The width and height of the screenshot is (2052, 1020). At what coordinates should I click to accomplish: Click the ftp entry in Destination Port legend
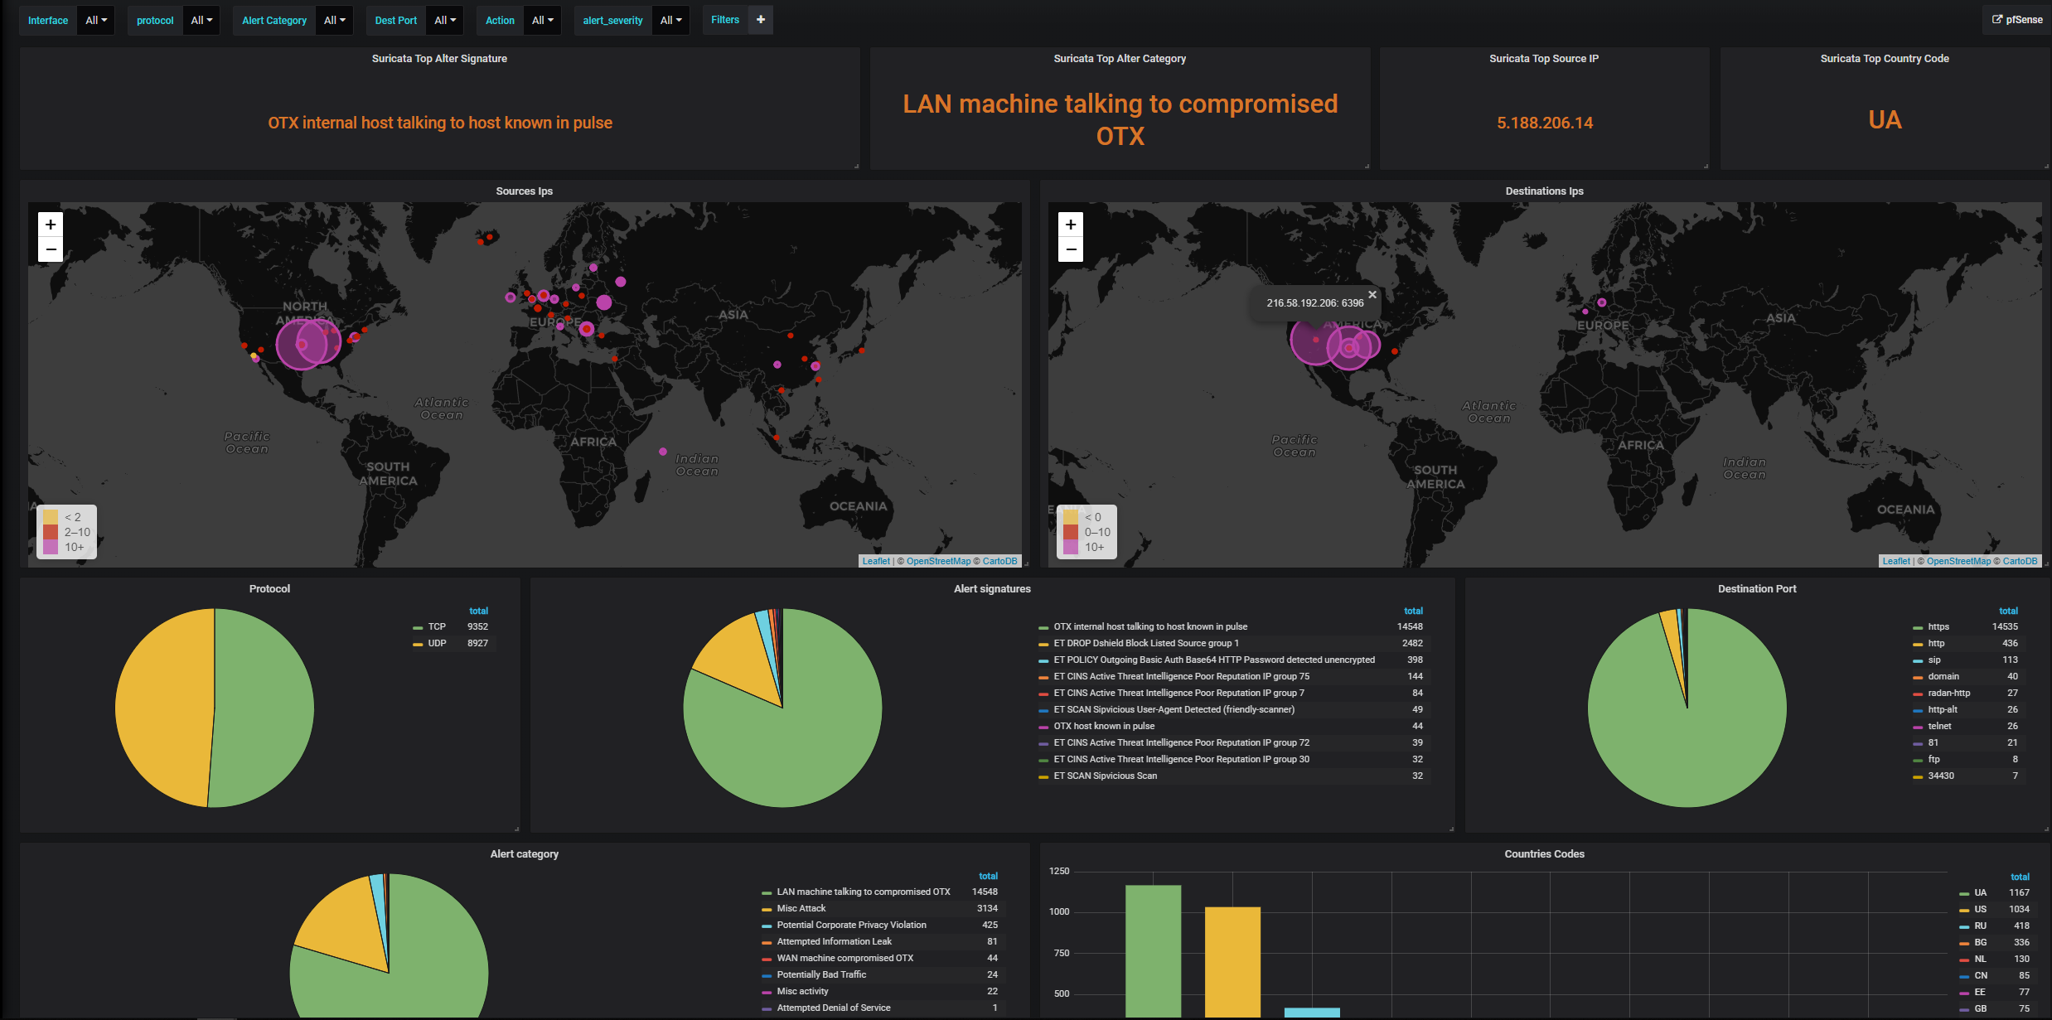tap(1933, 760)
